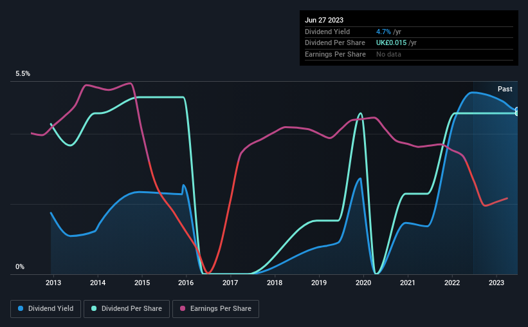Click the 2017 x-axis year label
528x327 pixels.
230,283
